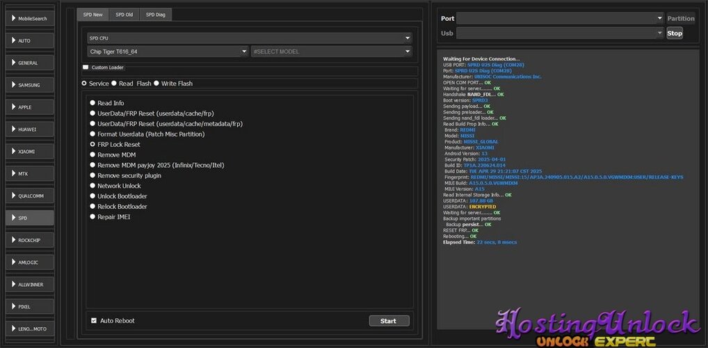
Task: Open the Port dropdown
Action: [559, 19]
